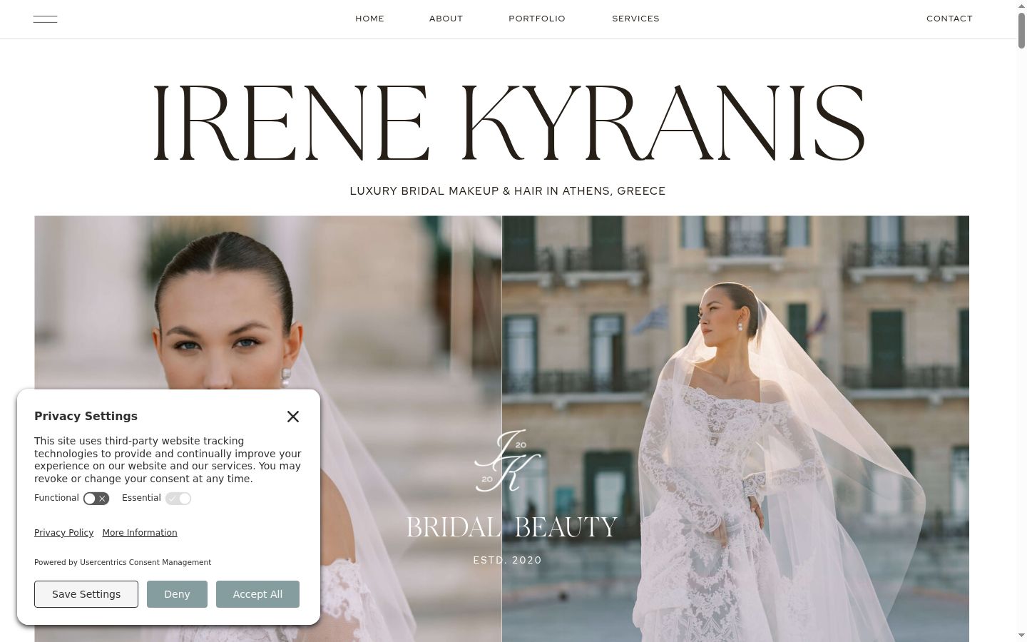
Task: Accept All cookies
Action: pos(257,594)
